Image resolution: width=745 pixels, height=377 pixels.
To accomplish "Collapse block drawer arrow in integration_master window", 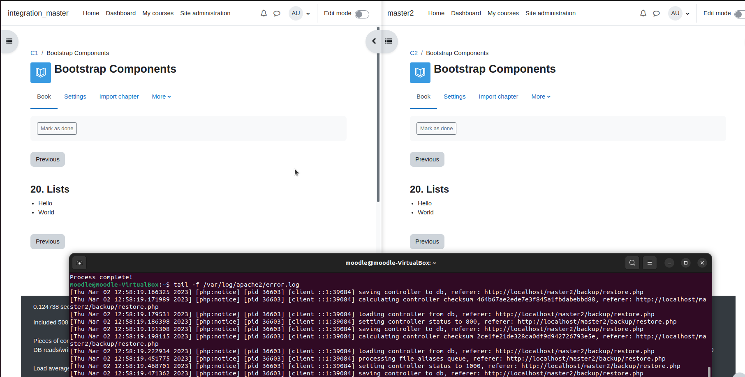I will click(x=374, y=41).
